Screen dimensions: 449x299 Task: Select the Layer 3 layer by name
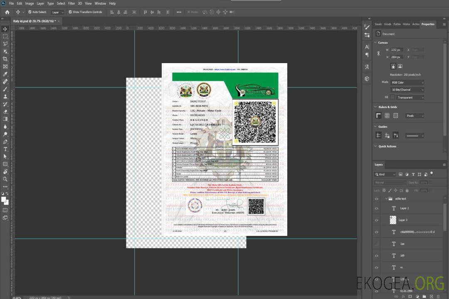pos(403,220)
